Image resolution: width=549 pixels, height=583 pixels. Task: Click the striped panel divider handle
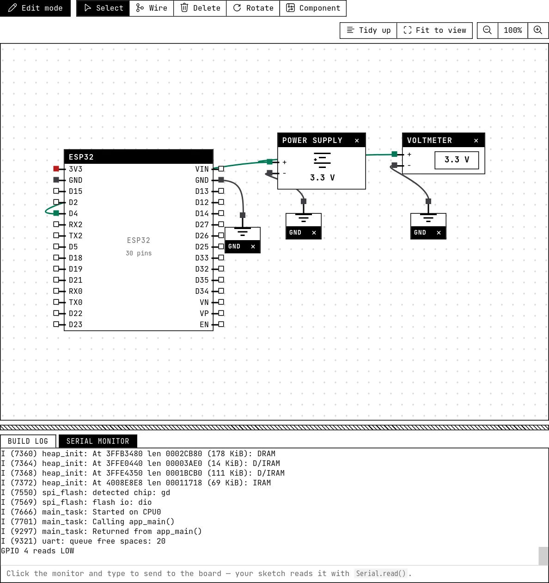point(274,428)
